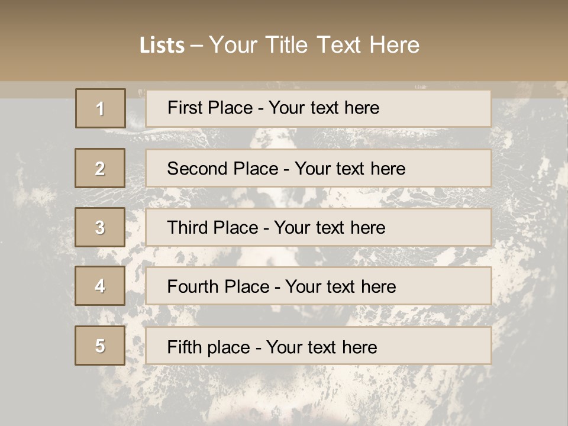Screen dimensions: 568x426
Task: Click the number 1 box
Action: pyautogui.click(x=100, y=108)
